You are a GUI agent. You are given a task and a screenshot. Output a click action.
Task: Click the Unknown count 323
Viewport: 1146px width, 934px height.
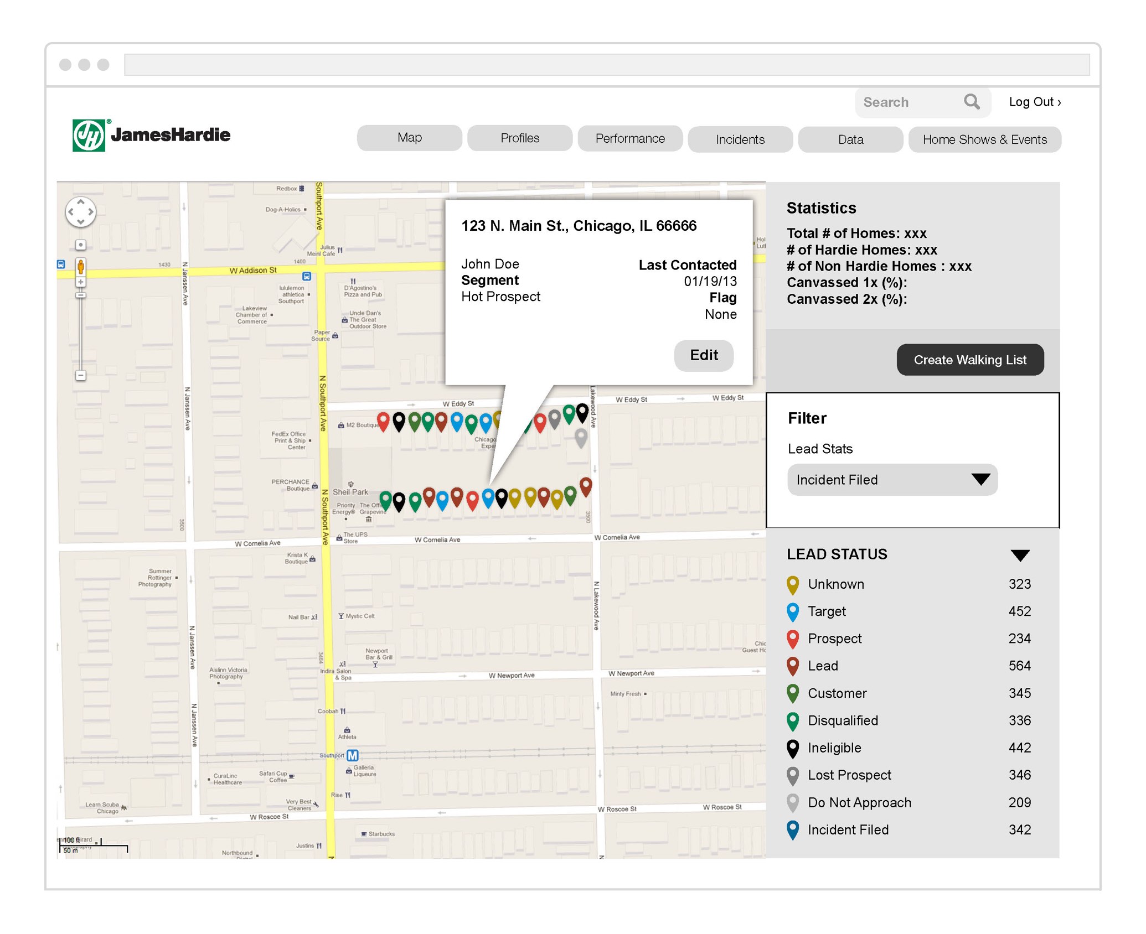click(x=1019, y=584)
